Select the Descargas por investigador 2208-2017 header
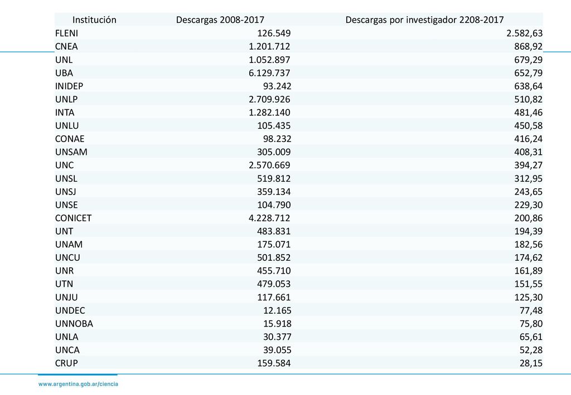 pyautogui.click(x=424, y=19)
